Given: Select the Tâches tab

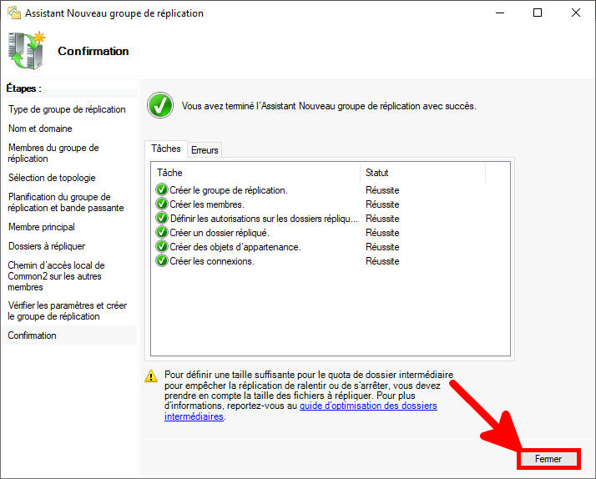Looking at the screenshot, I should pyautogui.click(x=166, y=149).
